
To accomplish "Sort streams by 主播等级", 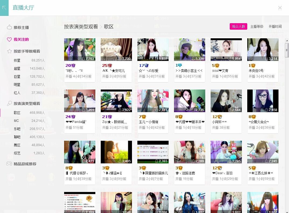I will tap(257, 26).
